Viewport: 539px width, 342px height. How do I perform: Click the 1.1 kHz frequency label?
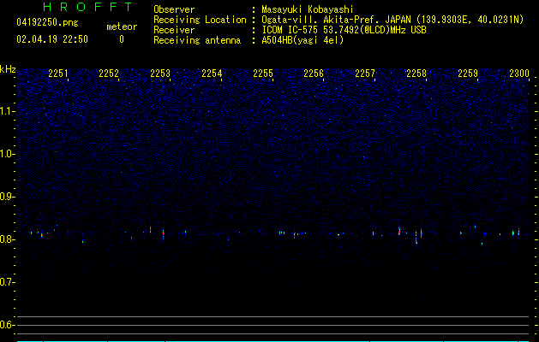pyautogui.click(x=8, y=111)
